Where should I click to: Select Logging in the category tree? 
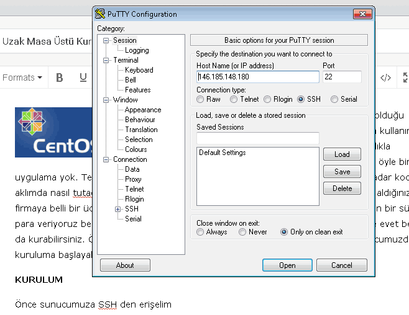pos(137,50)
